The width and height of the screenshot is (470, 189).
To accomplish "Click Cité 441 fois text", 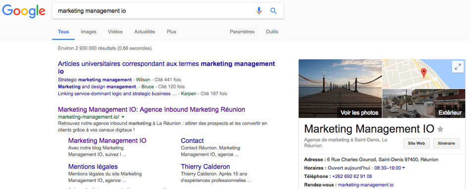I will (x=168, y=80).
